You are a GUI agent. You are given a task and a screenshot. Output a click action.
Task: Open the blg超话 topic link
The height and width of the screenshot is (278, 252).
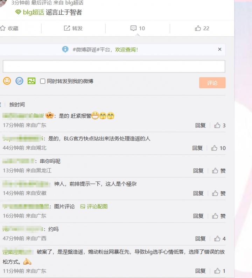pyautogui.click(x=33, y=12)
